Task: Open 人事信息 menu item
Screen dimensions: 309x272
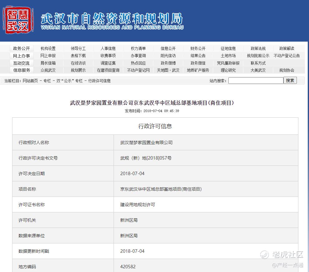Action: [x=108, y=48]
